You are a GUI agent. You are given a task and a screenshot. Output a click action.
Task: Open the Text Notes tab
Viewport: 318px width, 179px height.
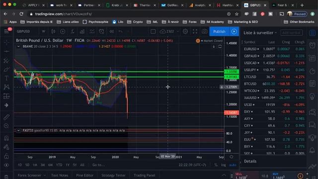pos(60,175)
